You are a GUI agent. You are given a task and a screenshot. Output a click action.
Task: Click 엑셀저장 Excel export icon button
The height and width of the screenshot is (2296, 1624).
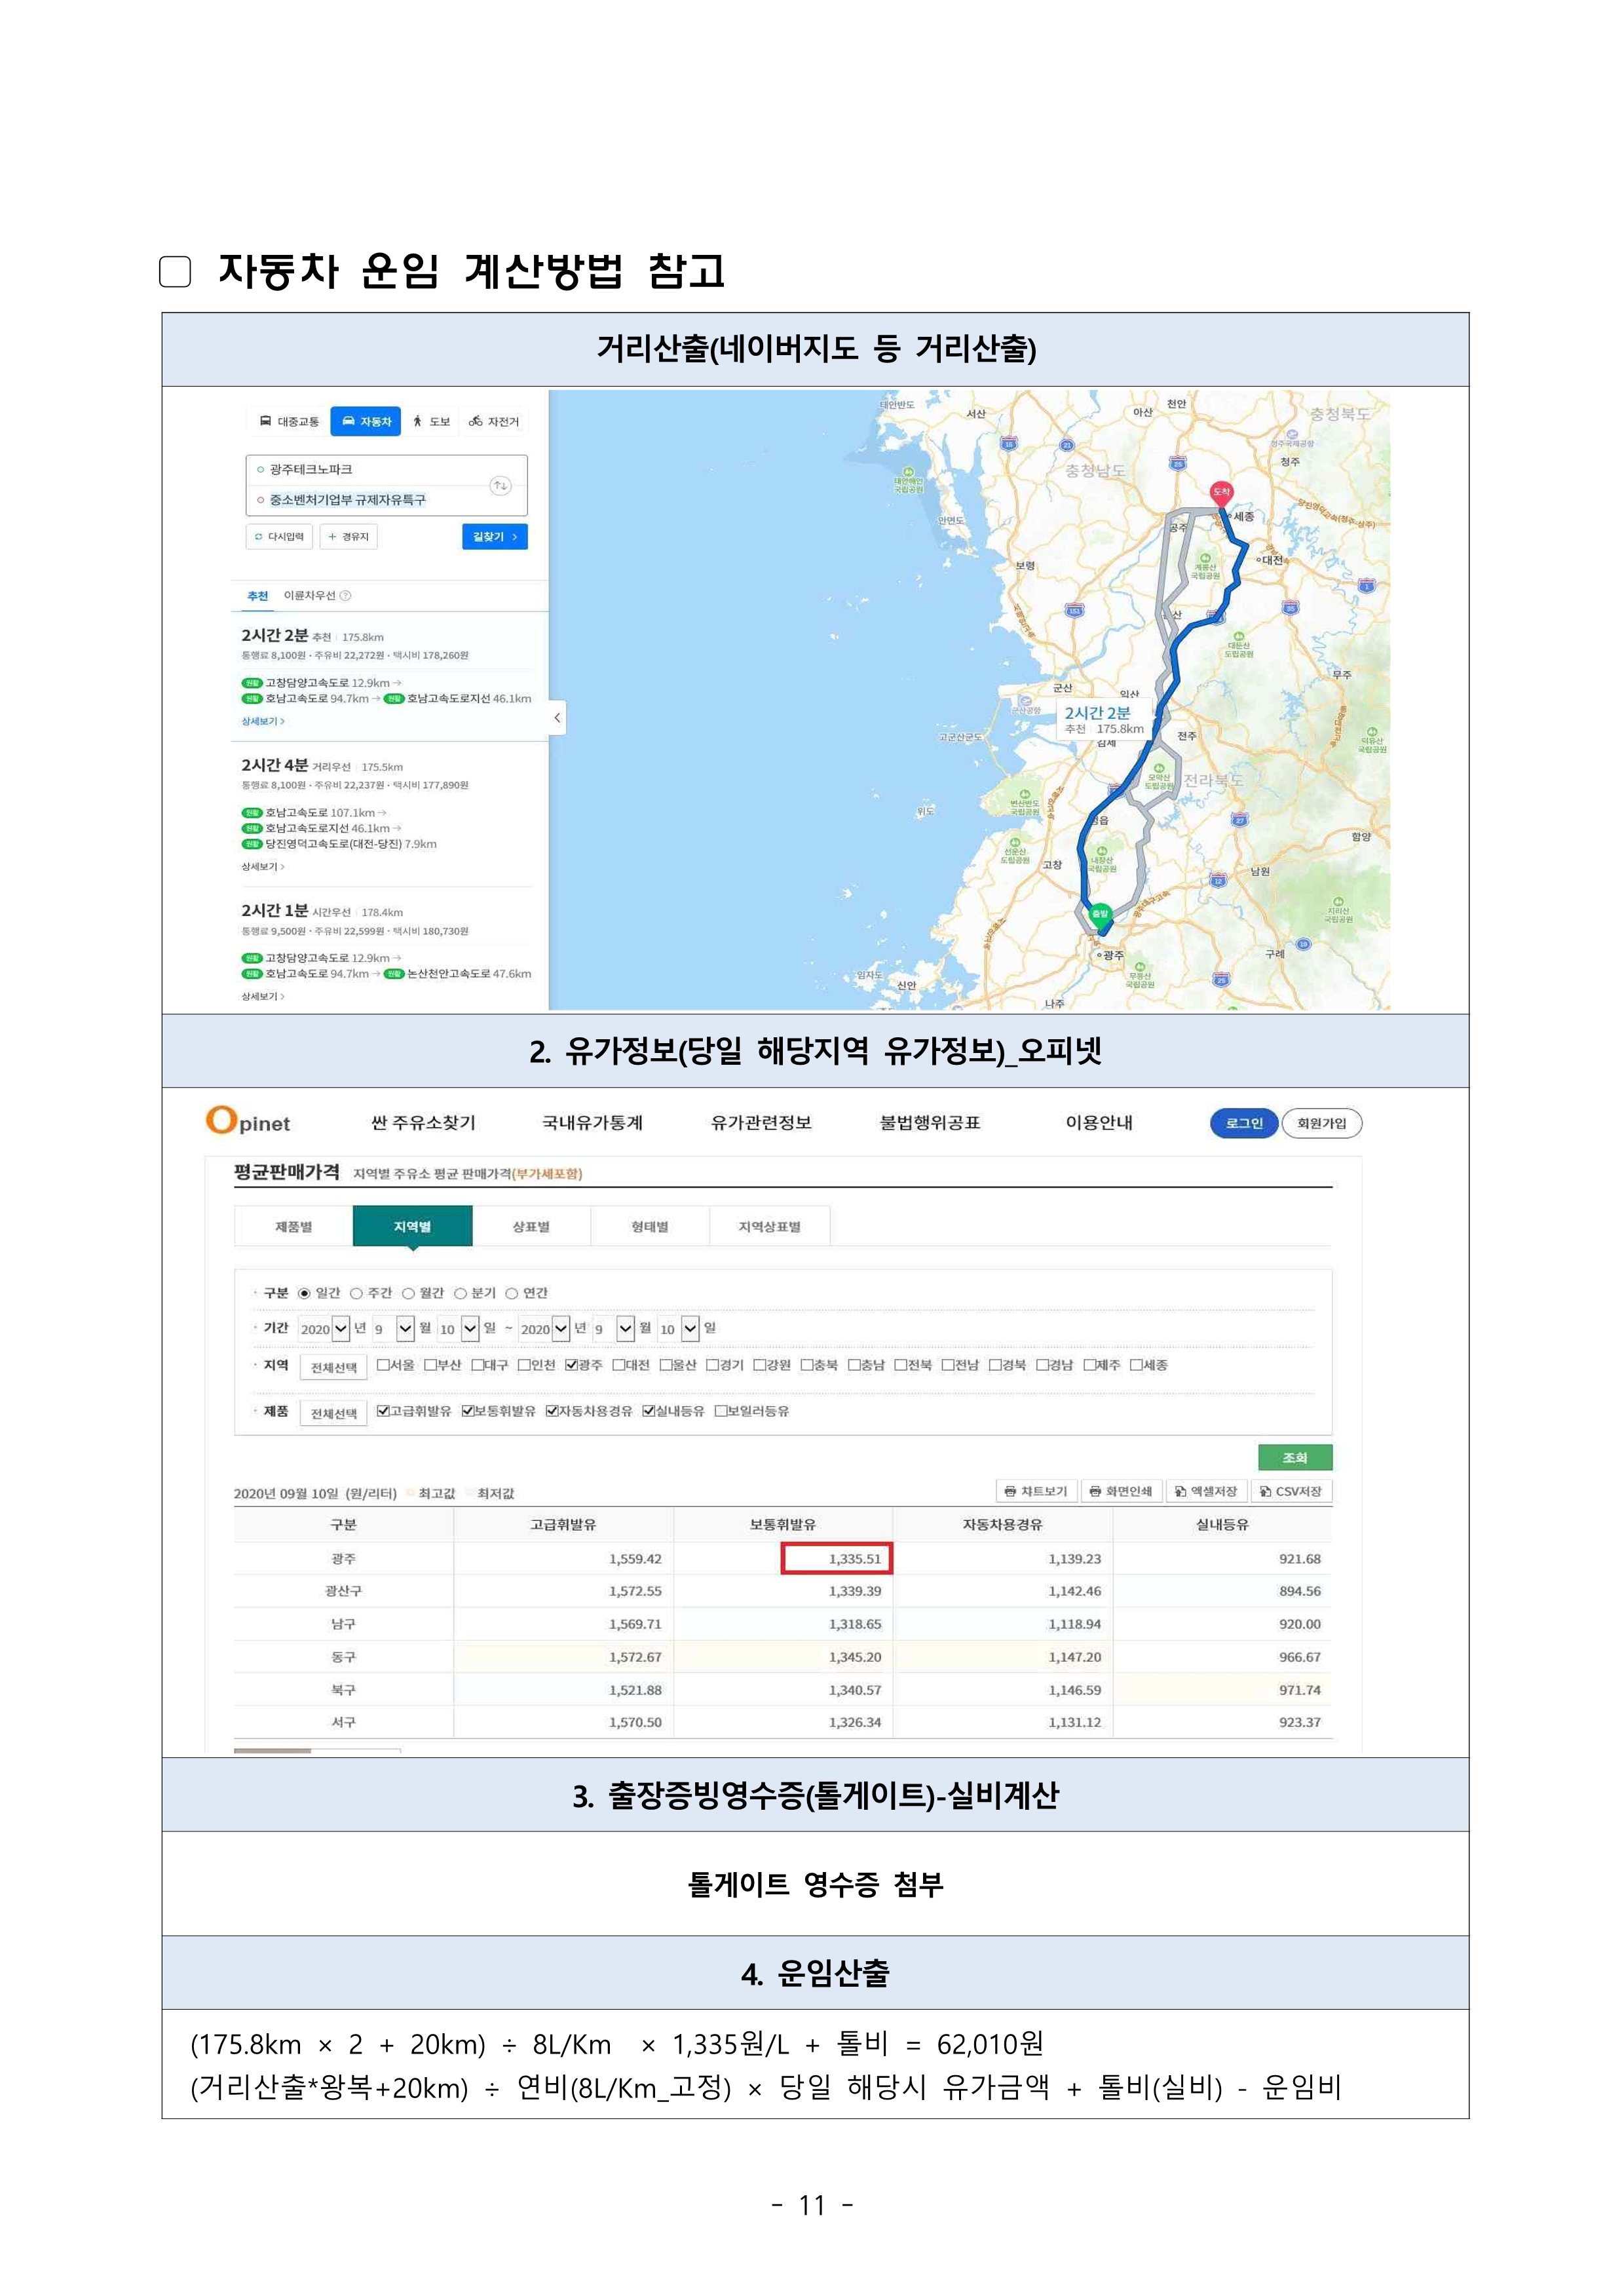click(x=1206, y=1491)
